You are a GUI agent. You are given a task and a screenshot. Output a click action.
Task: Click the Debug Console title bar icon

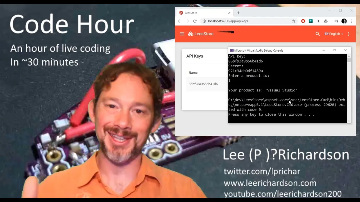click(x=231, y=50)
